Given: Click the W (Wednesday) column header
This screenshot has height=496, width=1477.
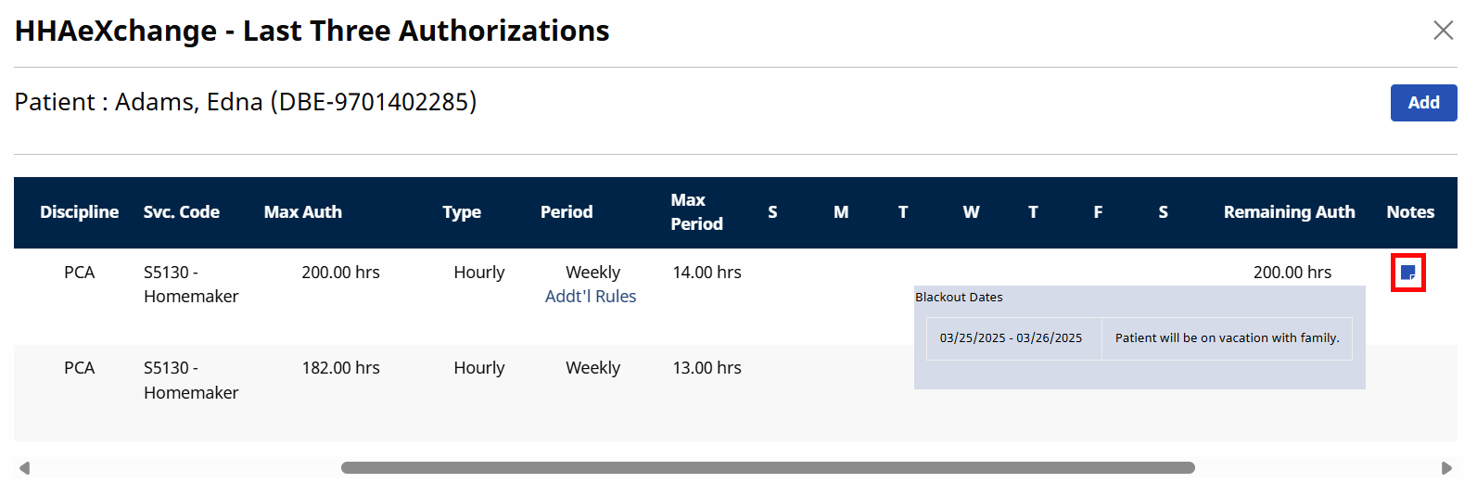Looking at the screenshot, I should coord(971,212).
